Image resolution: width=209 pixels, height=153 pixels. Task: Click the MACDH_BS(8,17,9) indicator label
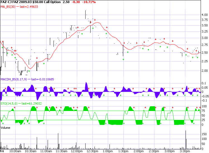tap(13, 79)
